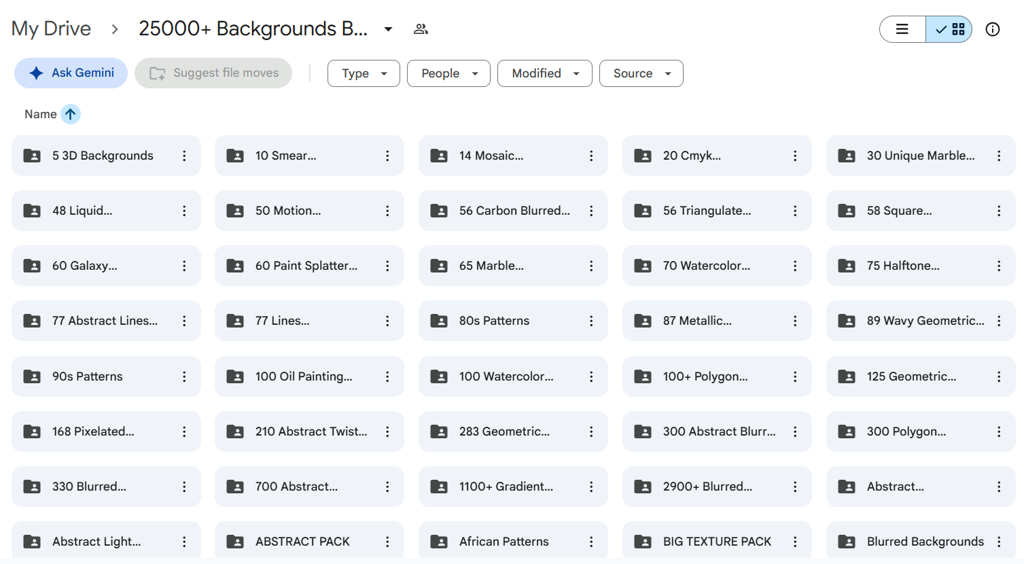The image size is (1024, 564).
Task: Open more options for 10 Smear folder
Action: pyautogui.click(x=387, y=156)
